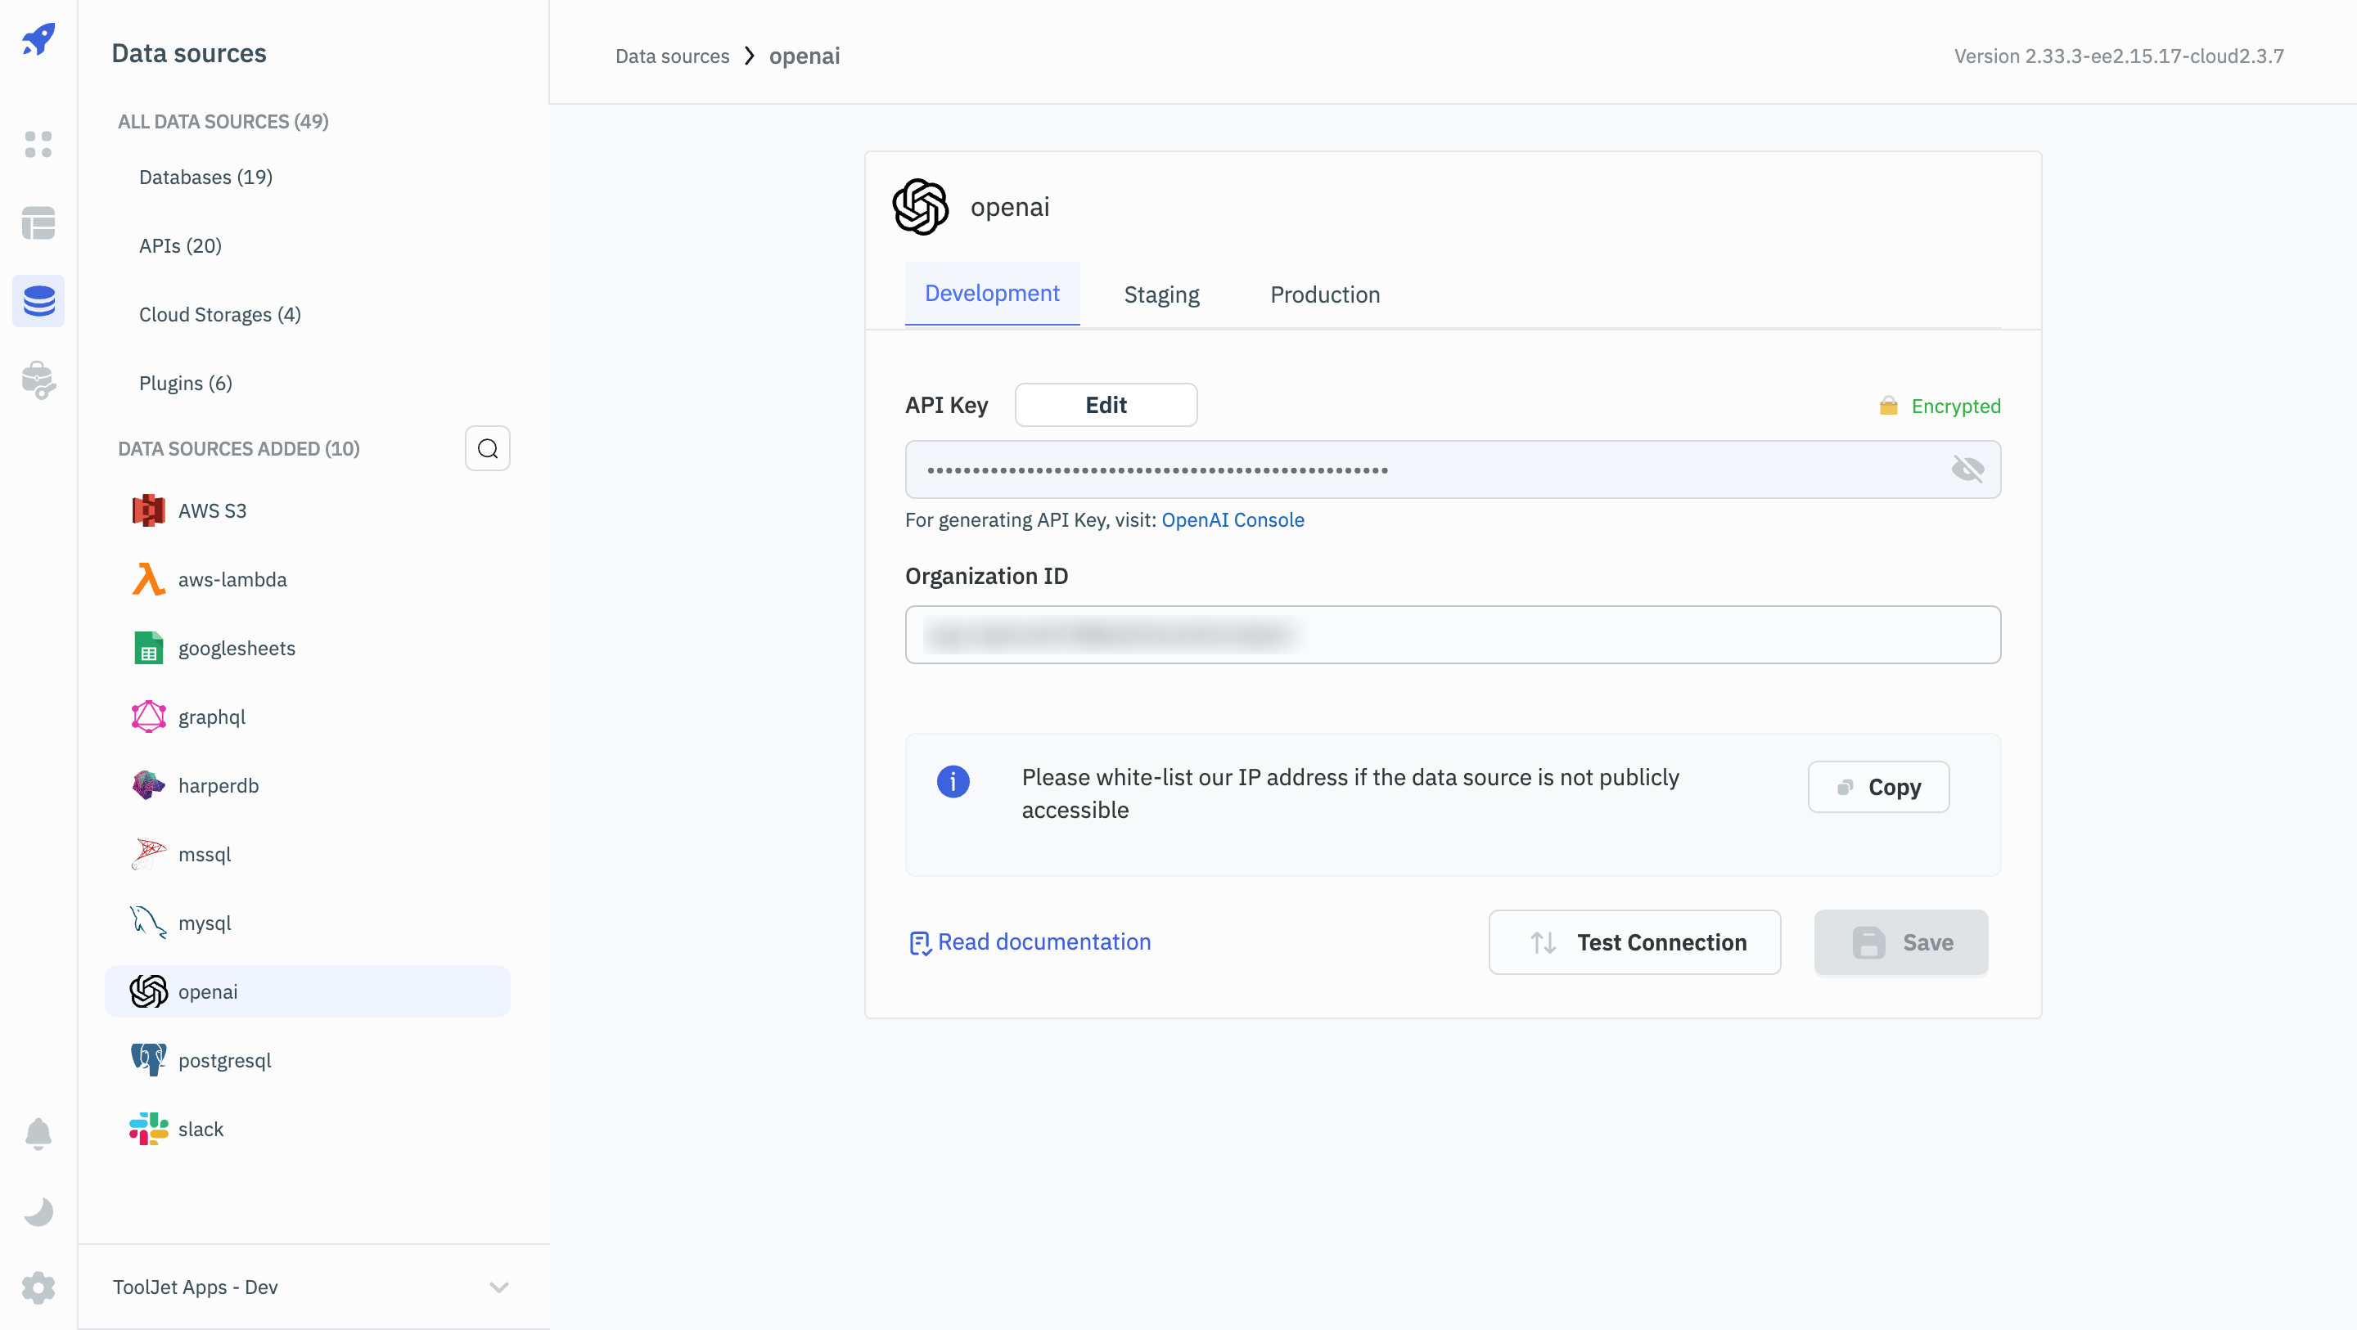Open the ToolJet Database table icon
Screen dimensions: 2357x1330
[x=38, y=223]
